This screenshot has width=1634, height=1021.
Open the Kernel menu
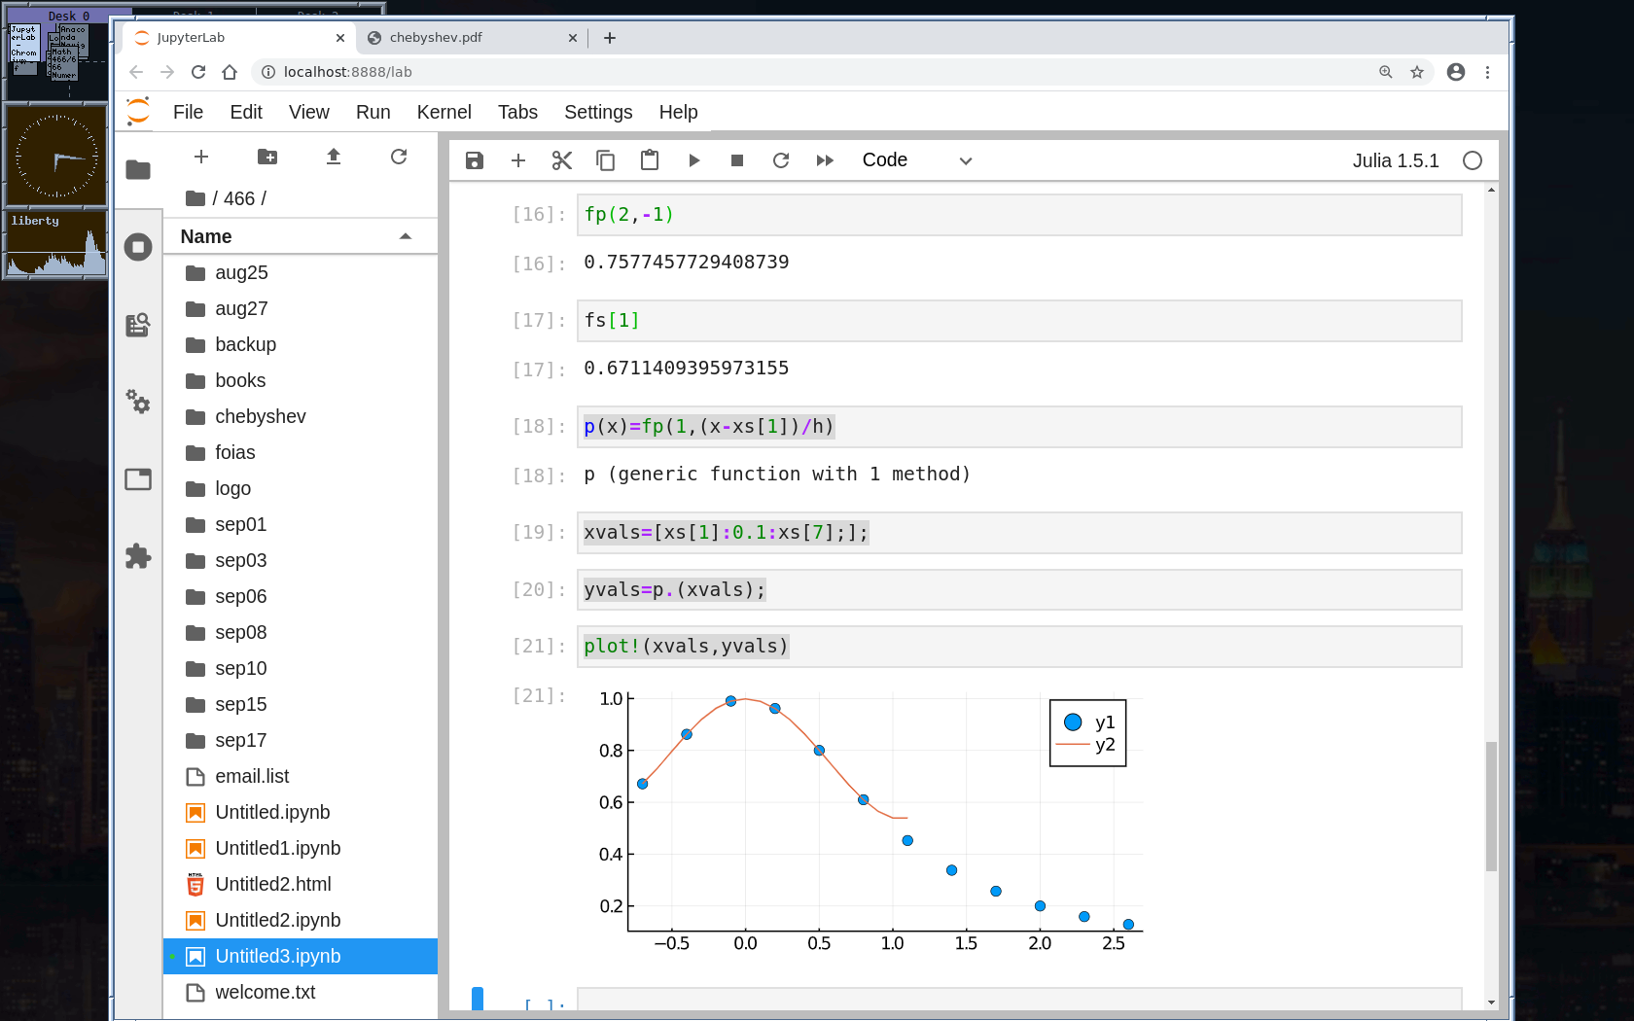click(444, 112)
